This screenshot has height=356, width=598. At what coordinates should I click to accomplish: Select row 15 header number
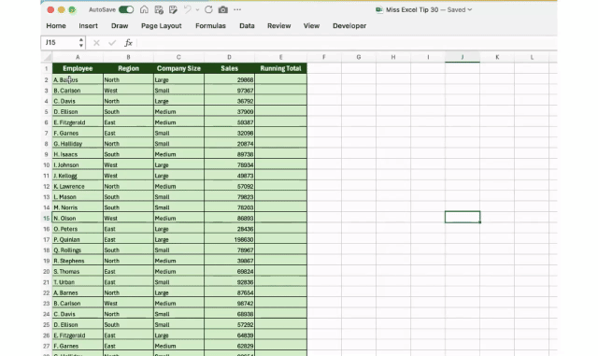47,219
